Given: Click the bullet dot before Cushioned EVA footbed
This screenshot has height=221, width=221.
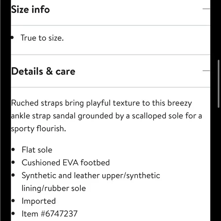Looking at the screenshot, I should point(13,162).
